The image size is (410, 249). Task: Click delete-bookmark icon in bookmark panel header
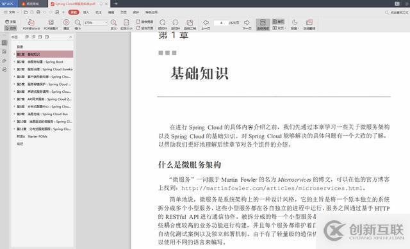point(47,37)
